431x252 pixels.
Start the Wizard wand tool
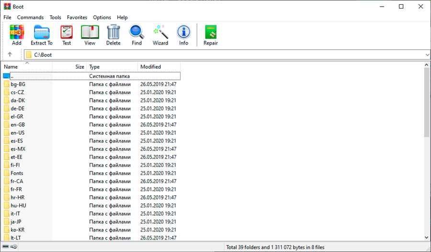tap(160, 34)
